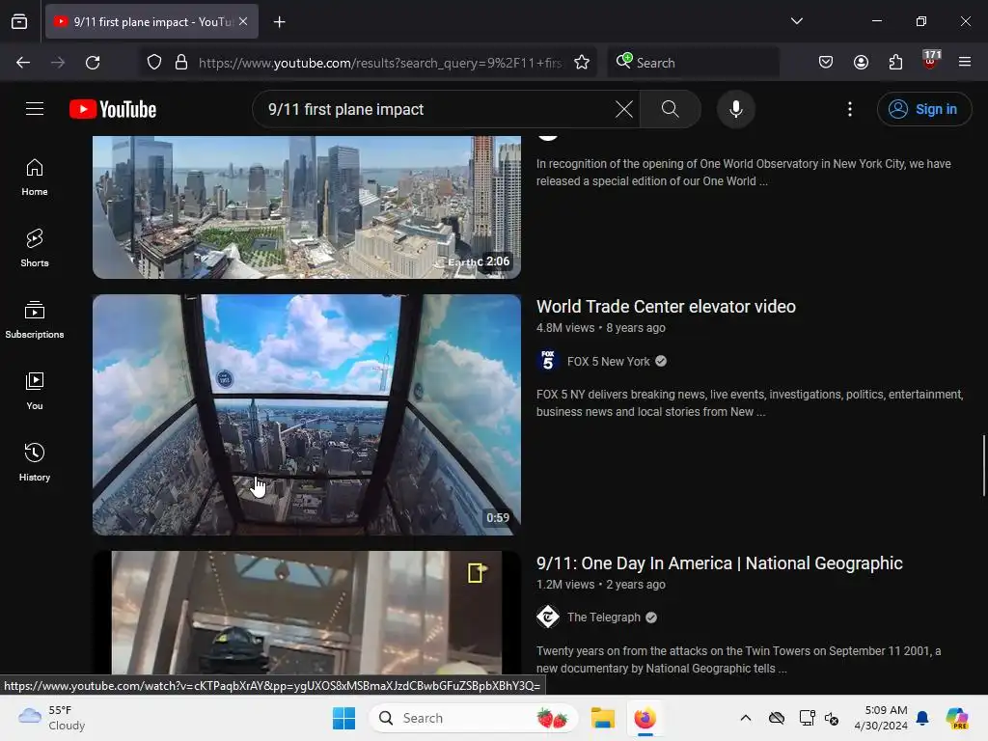Open the One World Observatory video thumbnail
988x741 pixels.
coord(307,206)
